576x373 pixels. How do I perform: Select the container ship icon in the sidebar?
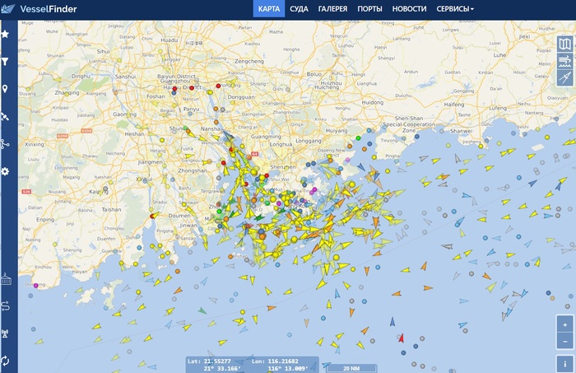(x=6, y=279)
